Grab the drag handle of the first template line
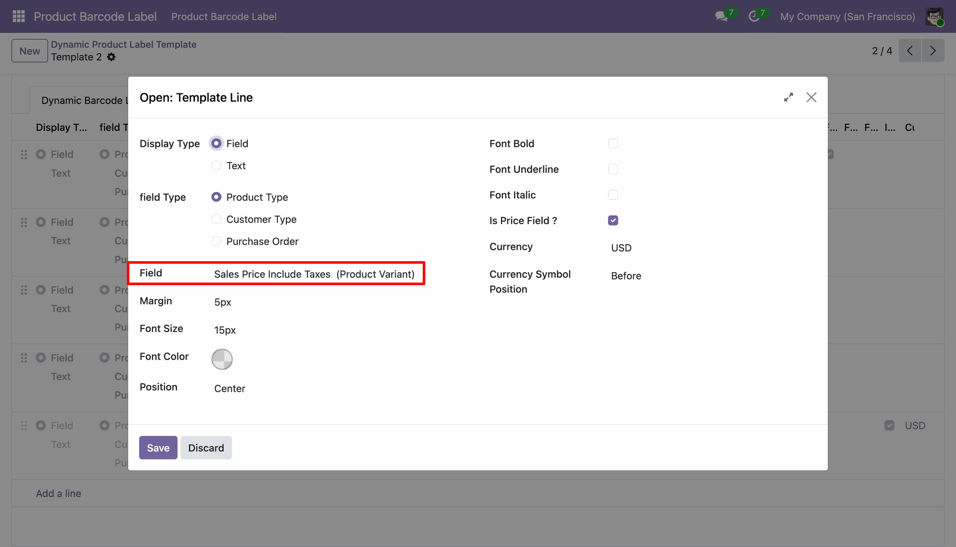956x547 pixels. pyautogui.click(x=24, y=155)
